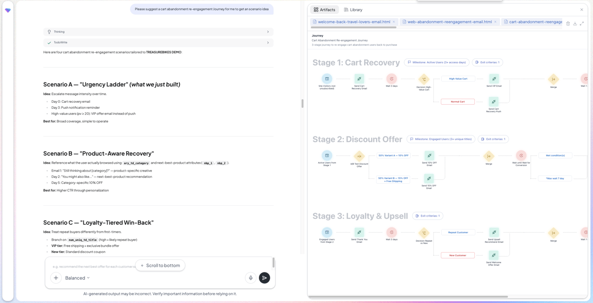Select the A/B Test Discount Offer node
Viewport: 593px width, 303px height.
click(x=359, y=156)
